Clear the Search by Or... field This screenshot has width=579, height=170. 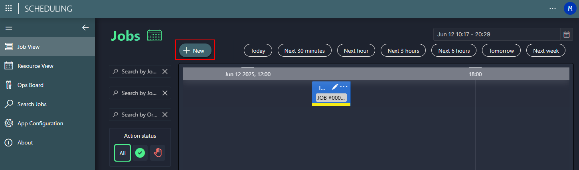point(165,115)
